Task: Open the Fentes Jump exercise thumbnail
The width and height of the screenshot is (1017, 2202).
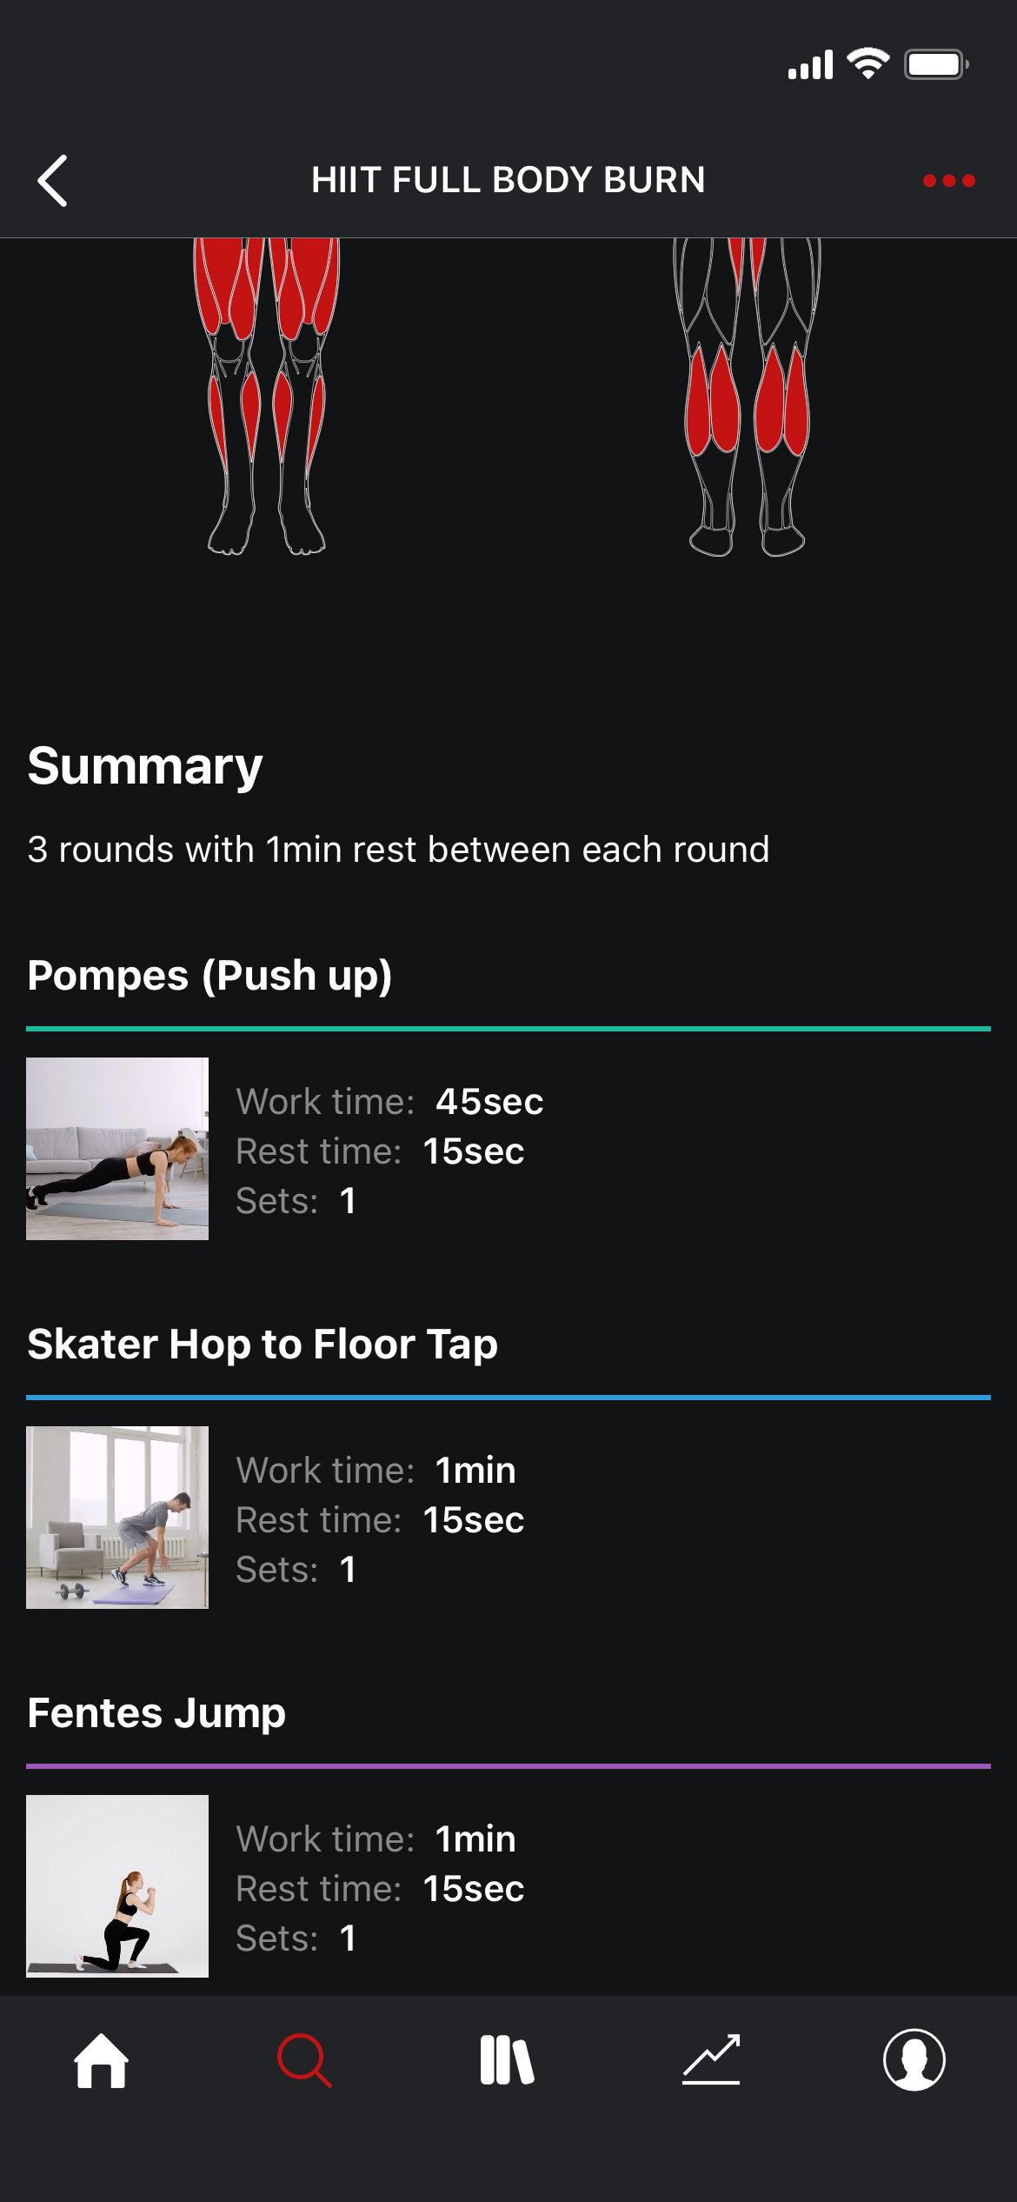Action: pyautogui.click(x=117, y=1885)
